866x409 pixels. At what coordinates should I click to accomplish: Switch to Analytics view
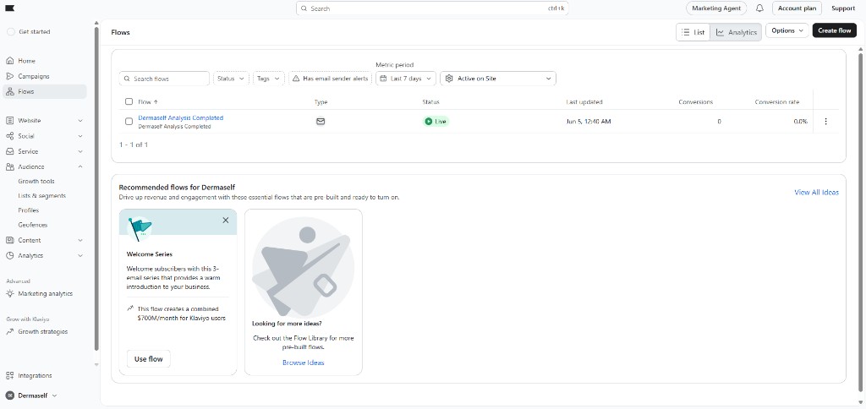pos(737,32)
